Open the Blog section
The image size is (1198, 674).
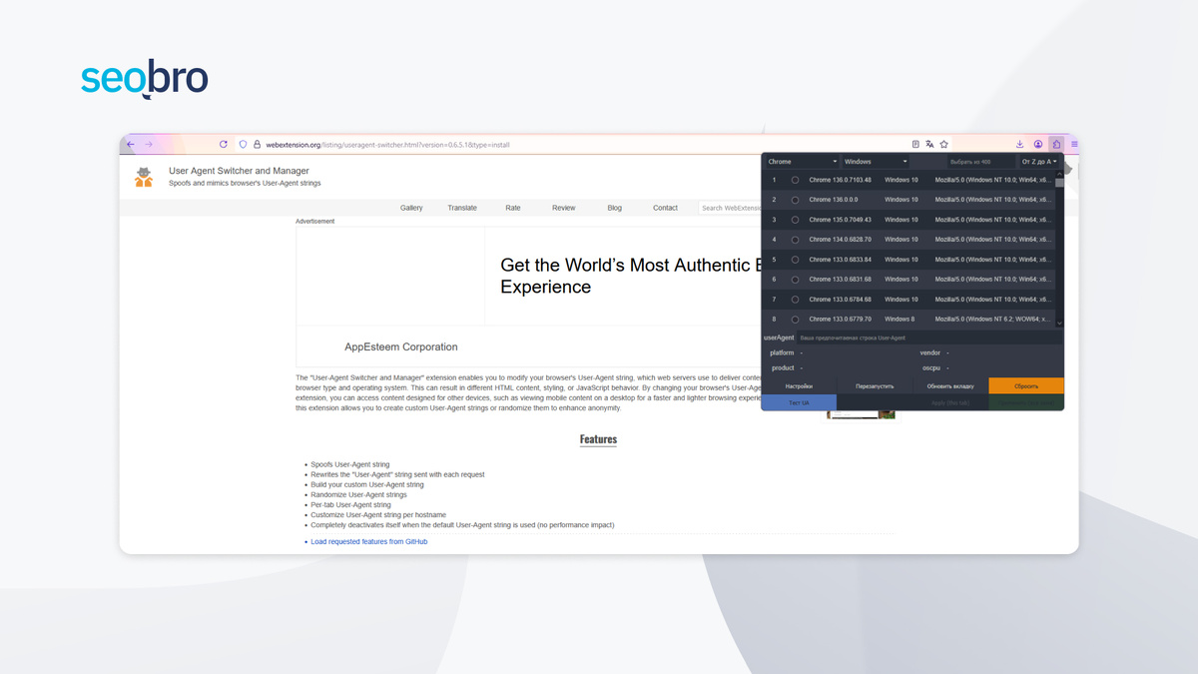tap(614, 208)
